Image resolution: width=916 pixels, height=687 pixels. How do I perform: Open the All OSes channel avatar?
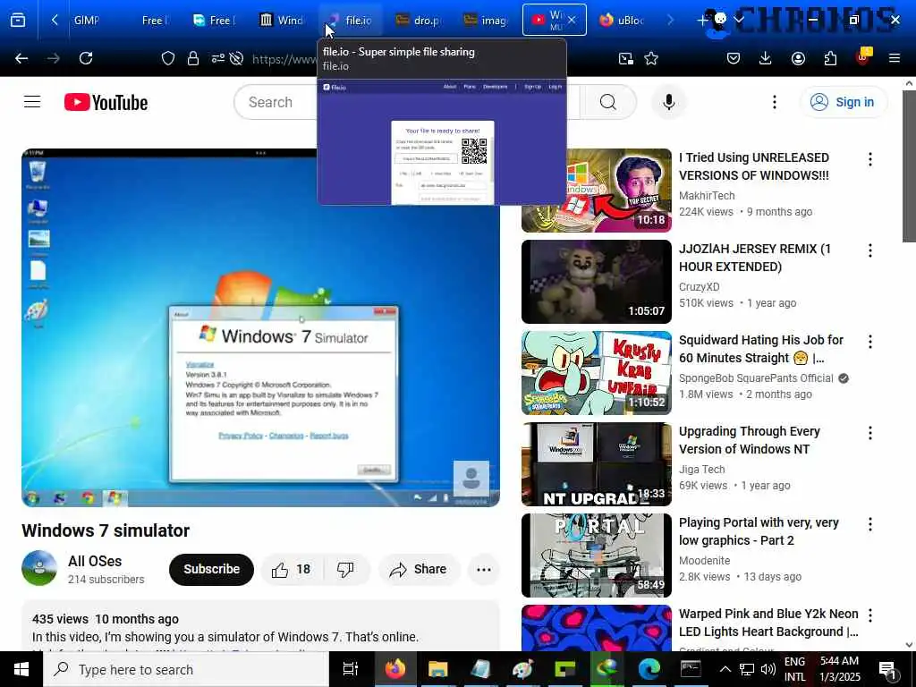click(x=39, y=568)
